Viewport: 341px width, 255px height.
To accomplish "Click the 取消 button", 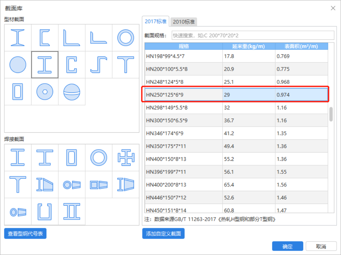I will (x=321, y=246).
